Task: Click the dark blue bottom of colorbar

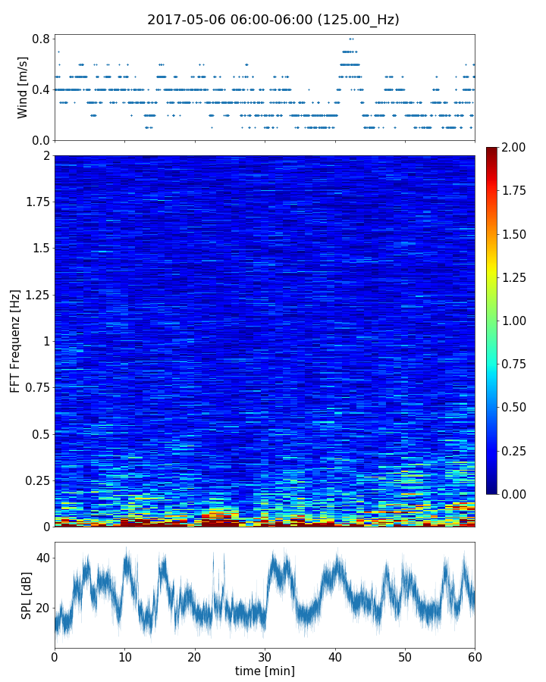Action: click(x=493, y=490)
